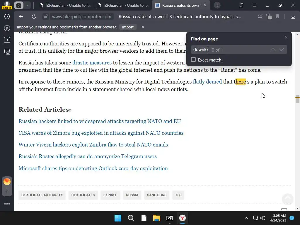
Task: Click the page vertical scrollbar thumb
Action: coord(297,99)
